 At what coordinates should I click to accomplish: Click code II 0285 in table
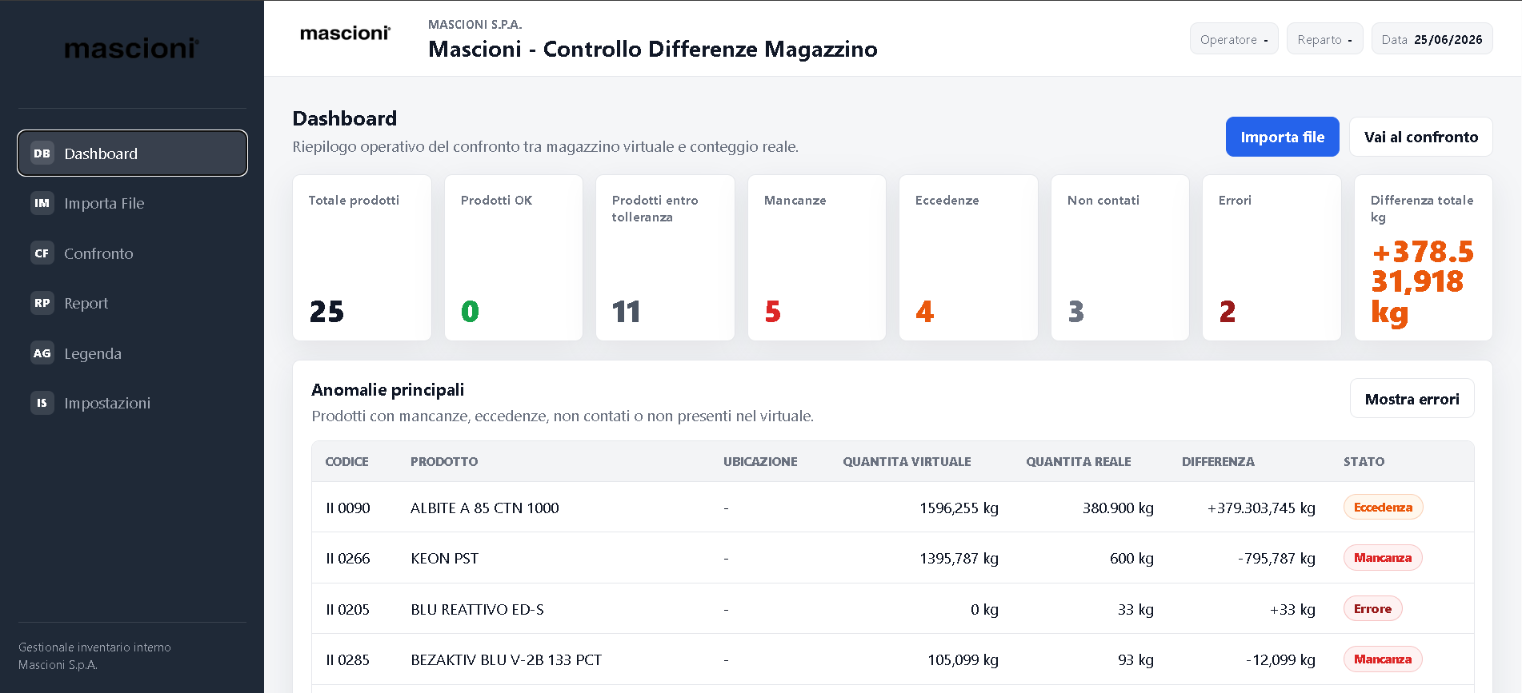click(x=348, y=659)
